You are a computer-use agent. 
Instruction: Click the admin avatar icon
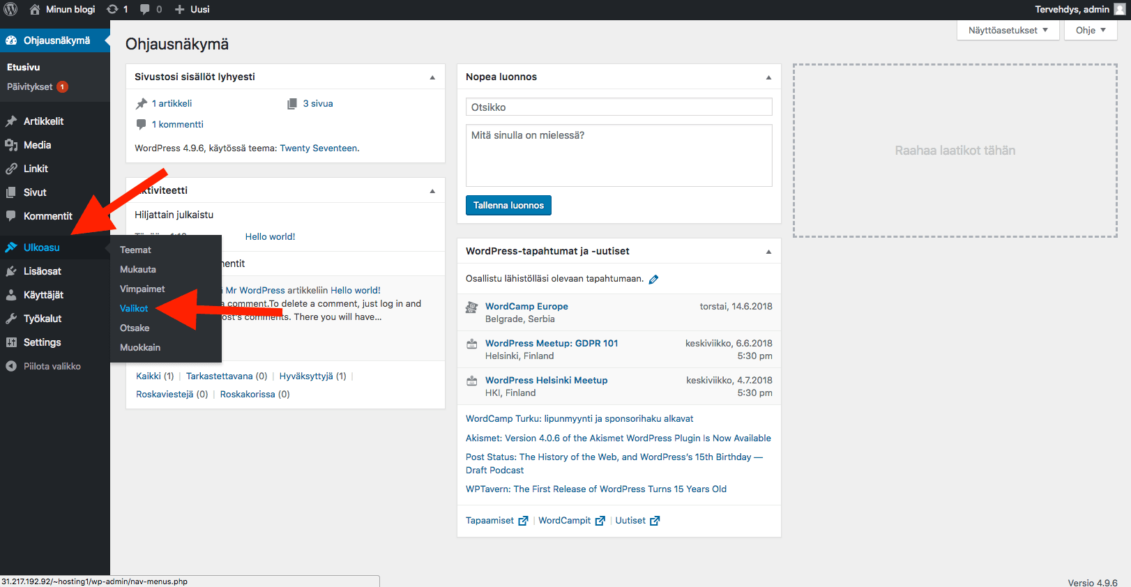pos(1120,9)
